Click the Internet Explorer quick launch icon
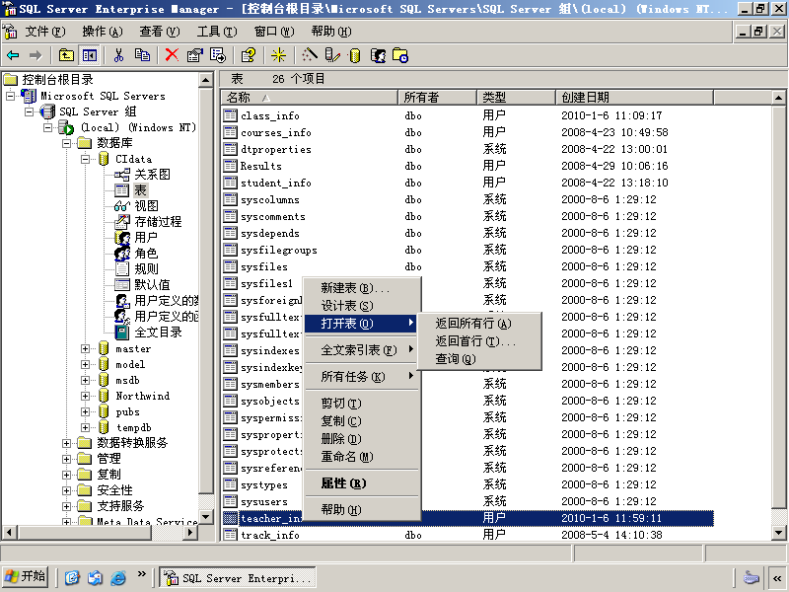 [x=118, y=577]
